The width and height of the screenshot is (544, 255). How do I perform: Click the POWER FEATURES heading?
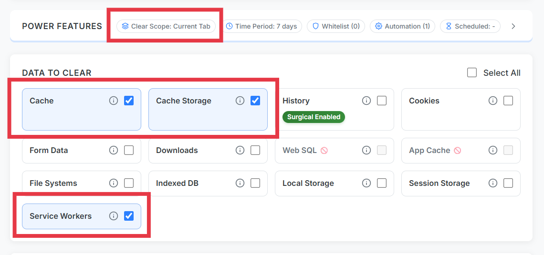[x=62, y=26]
